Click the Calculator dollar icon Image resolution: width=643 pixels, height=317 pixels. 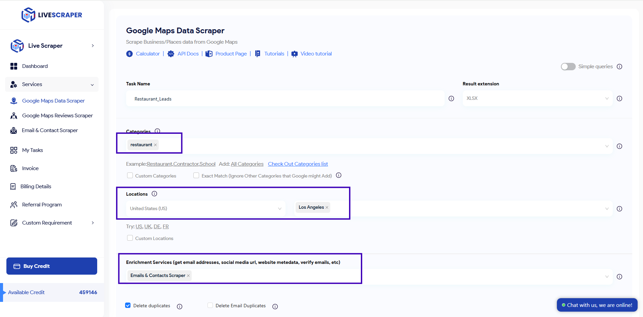click(129, 54)
